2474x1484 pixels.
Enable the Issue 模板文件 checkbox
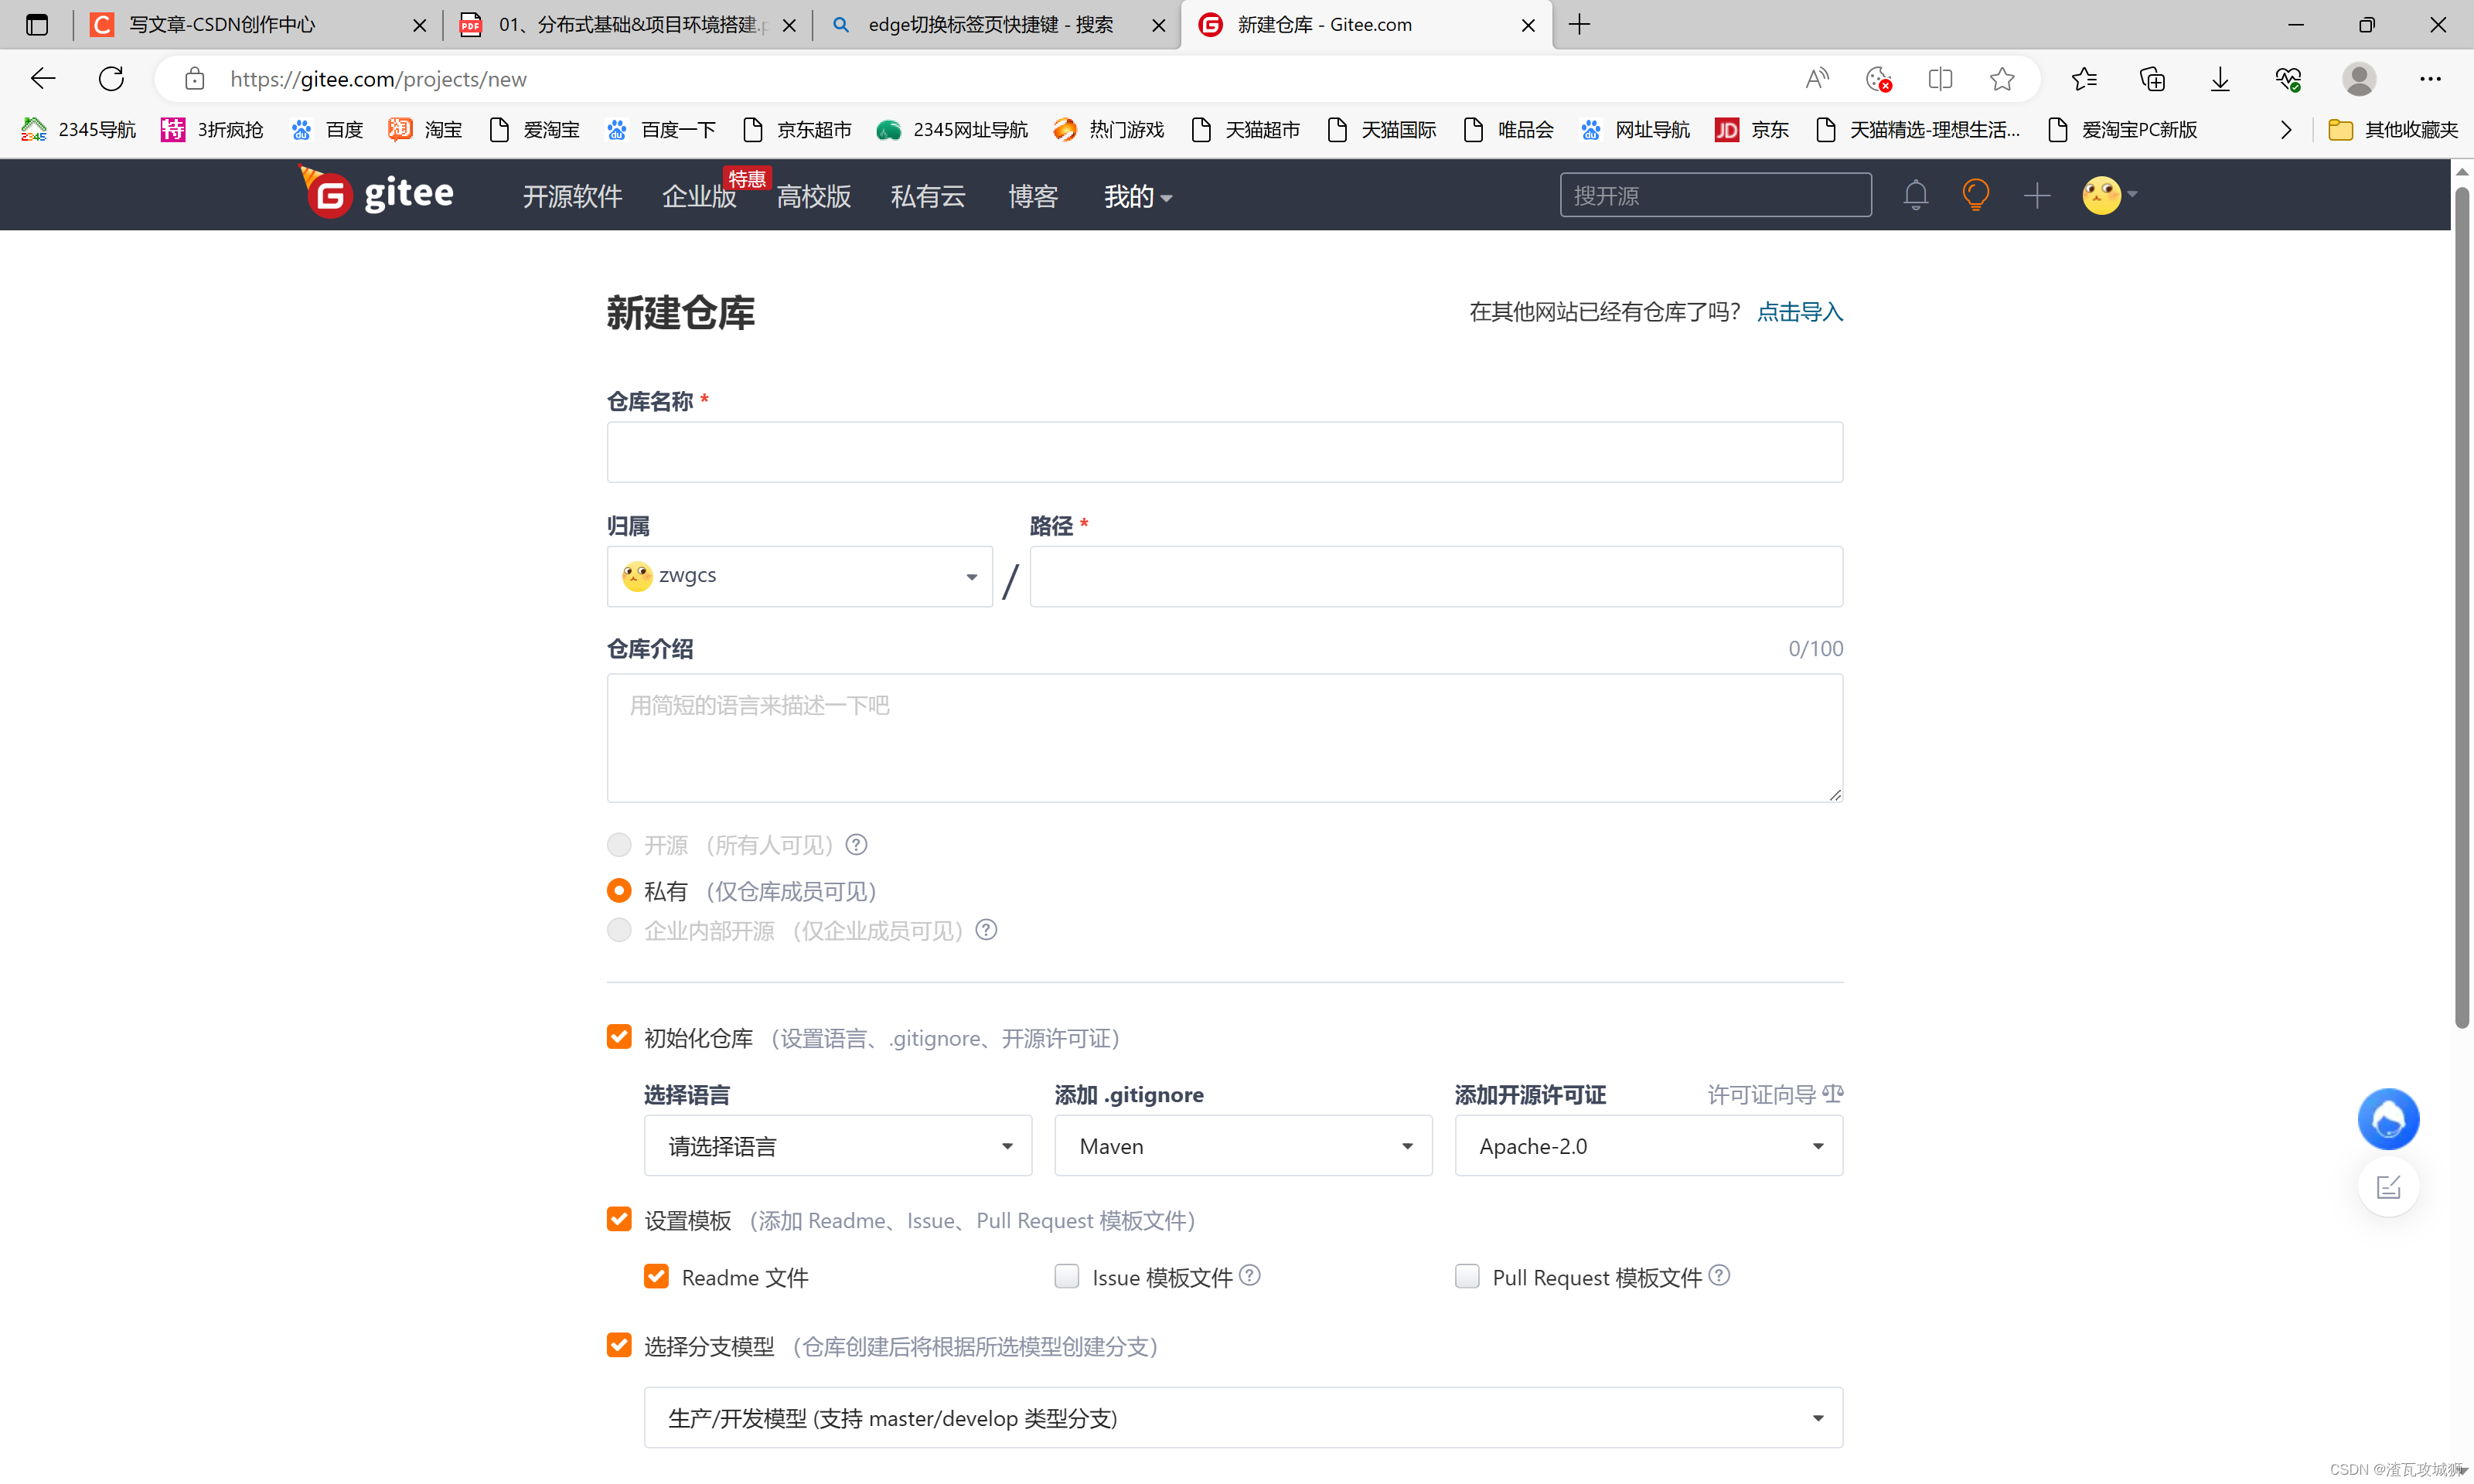coord(1066,1277)
